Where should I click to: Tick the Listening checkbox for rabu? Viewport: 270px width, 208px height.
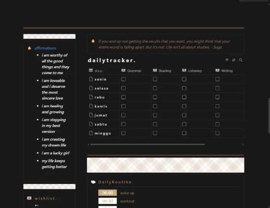coord(184,97)
